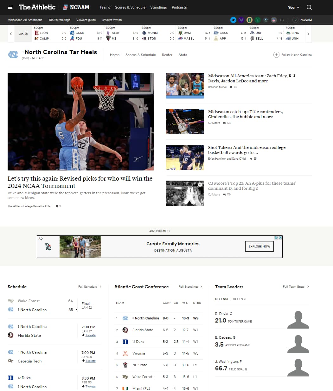
Task: Open the hamburger navigation menu
Action: 10,7
